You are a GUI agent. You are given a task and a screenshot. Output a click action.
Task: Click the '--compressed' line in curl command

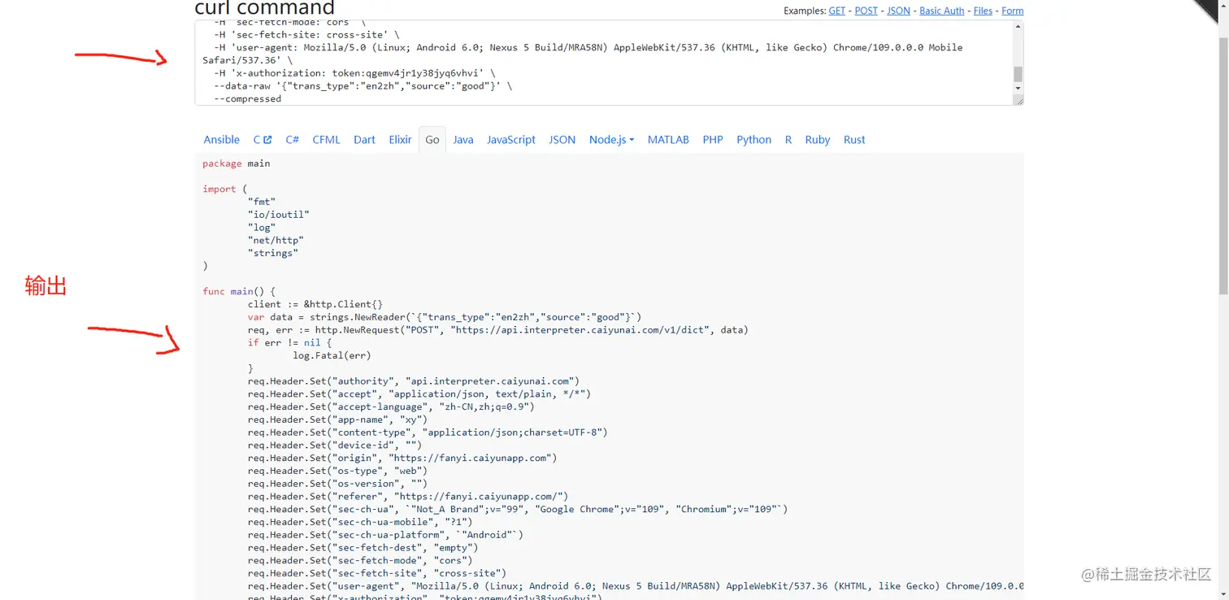point(247,98)
